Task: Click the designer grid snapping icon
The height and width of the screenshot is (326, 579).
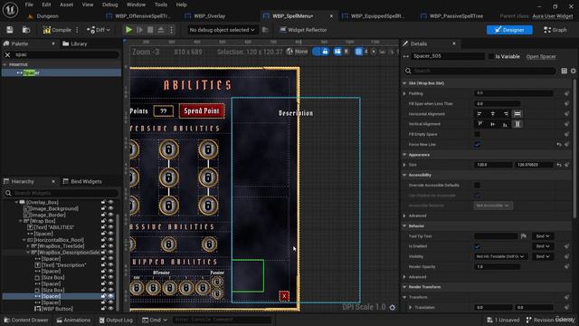Action: 358,52
